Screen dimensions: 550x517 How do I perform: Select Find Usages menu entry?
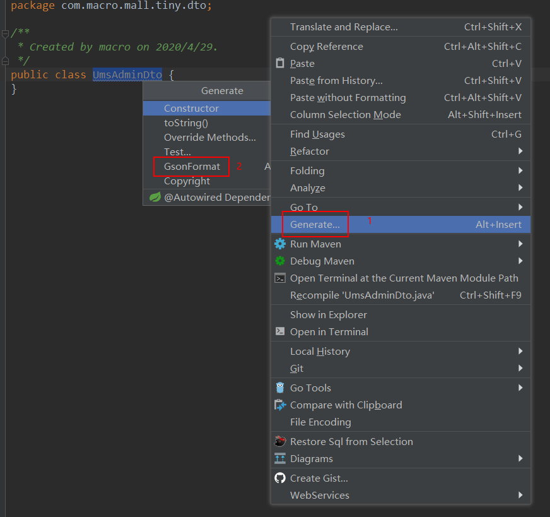coord(317,134)
